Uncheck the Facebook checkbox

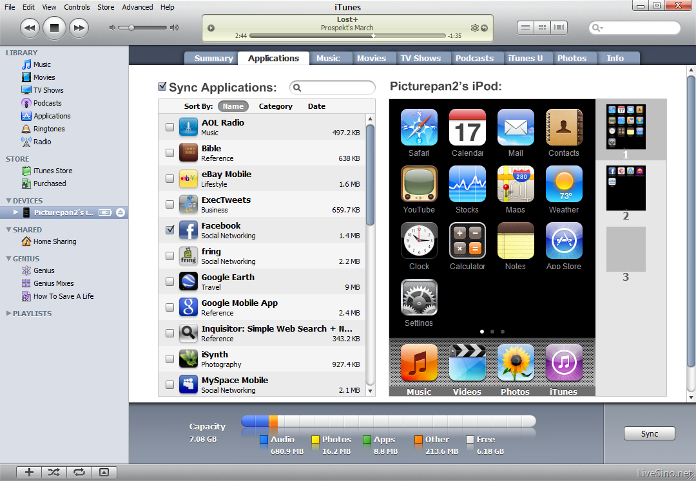click(169, 230)
